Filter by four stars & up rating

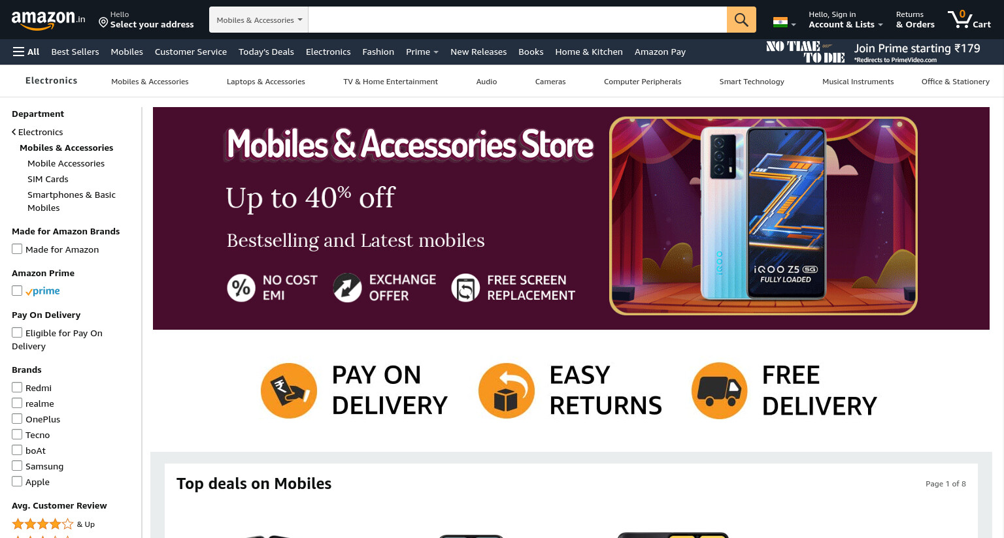(x=53, y=524)
